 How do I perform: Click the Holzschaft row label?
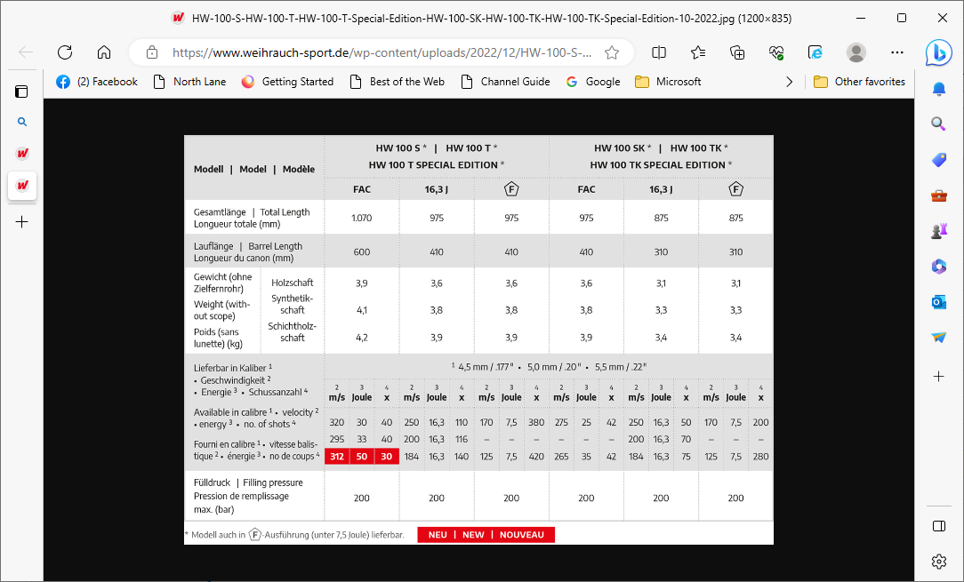tap(293, 283)
